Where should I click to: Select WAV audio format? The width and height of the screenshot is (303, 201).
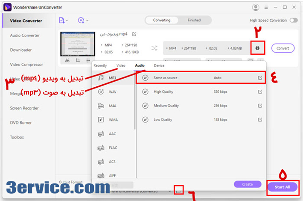click(113, 92)
